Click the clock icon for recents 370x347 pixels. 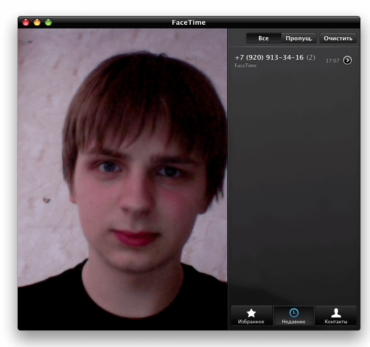(294, 313)
